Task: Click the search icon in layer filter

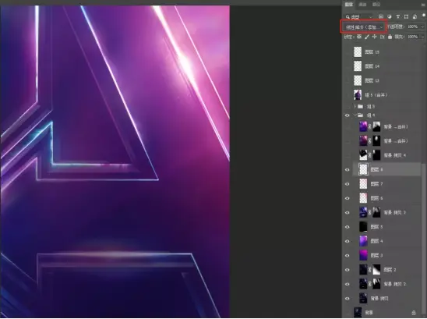Action: 348,17
